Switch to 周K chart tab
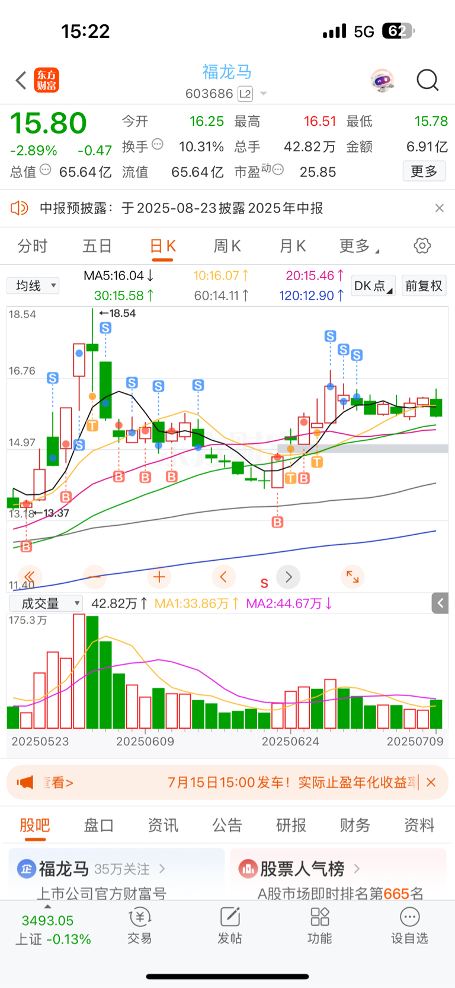455x988 pixels. coord(227,246)
